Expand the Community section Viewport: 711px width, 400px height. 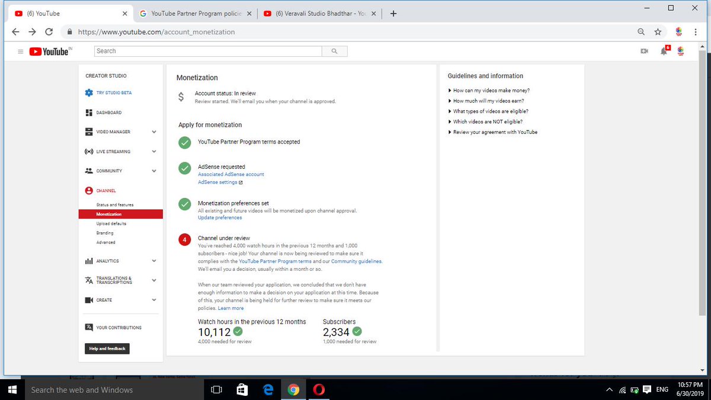(x=154, y=171)
